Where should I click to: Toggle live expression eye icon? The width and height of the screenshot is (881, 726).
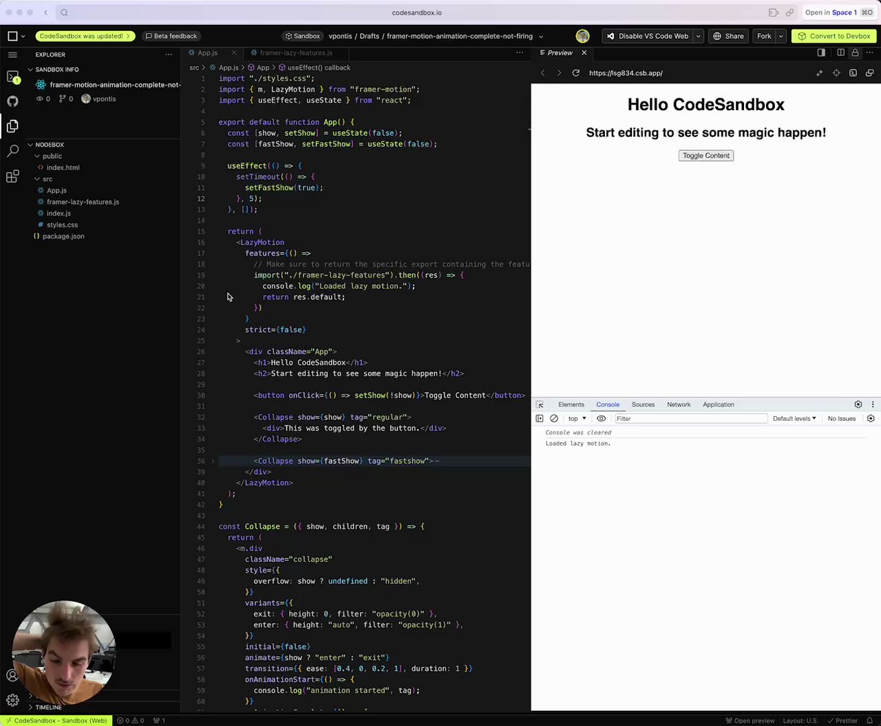click(601, 419)
